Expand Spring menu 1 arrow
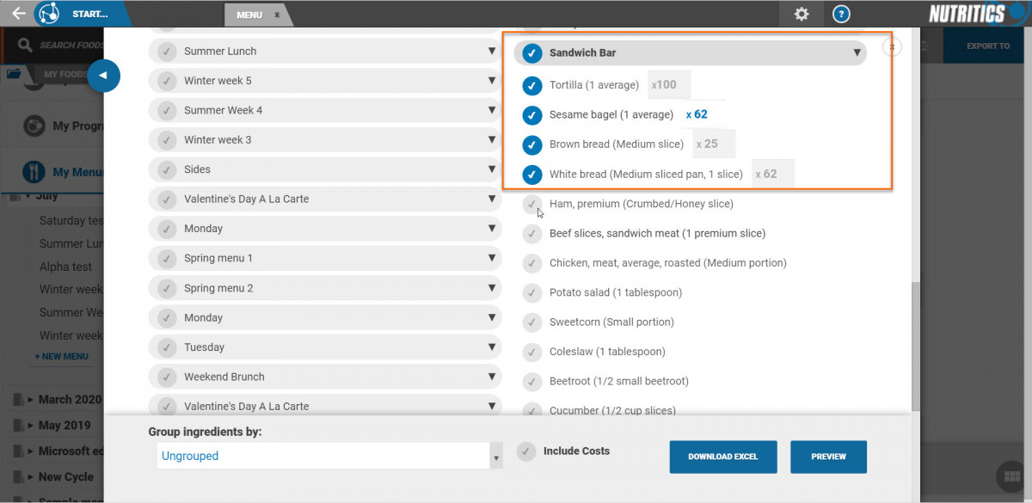This screenshot has height=503, width=1032. point(491,258)
